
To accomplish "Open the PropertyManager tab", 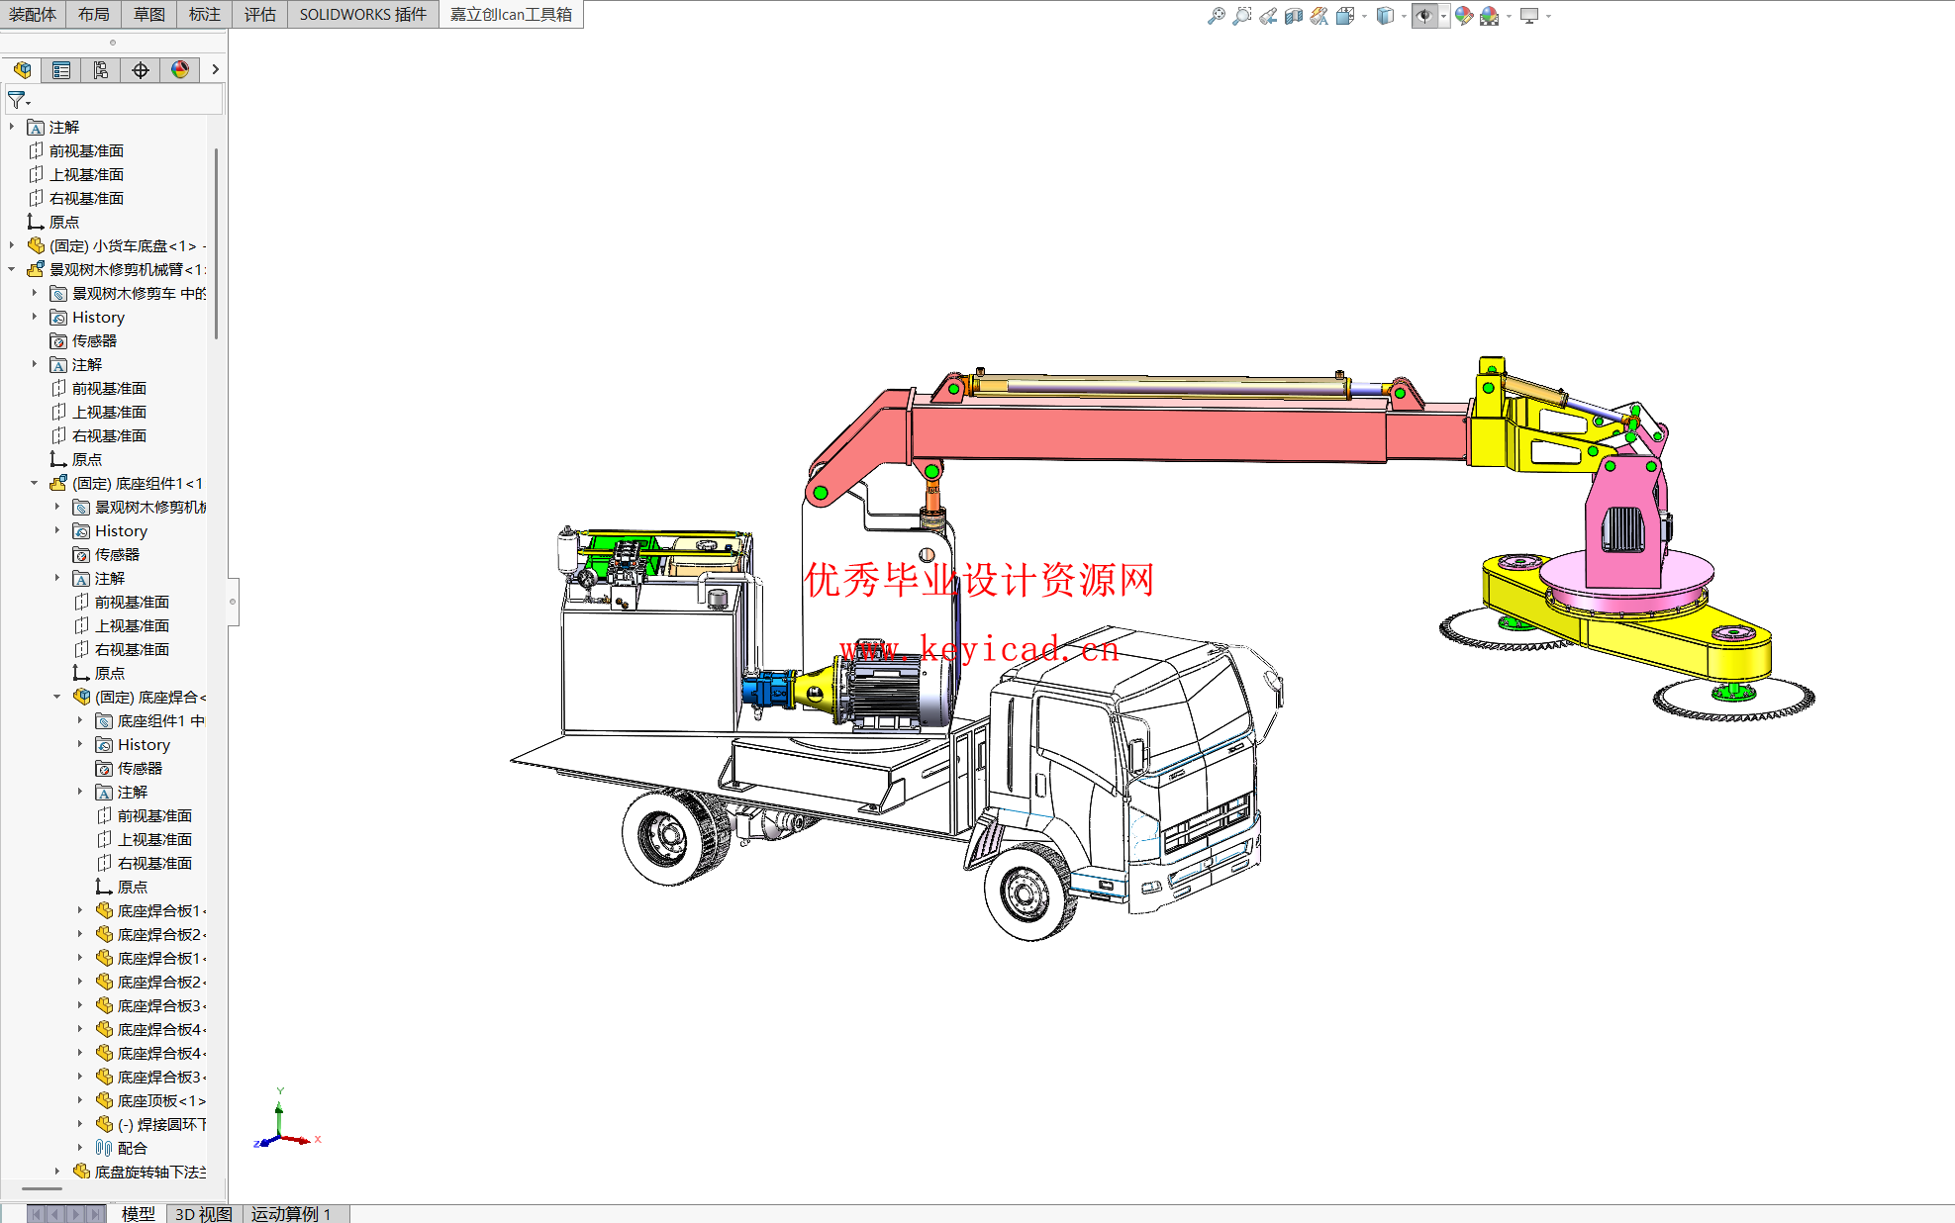I will click(61, 70).
